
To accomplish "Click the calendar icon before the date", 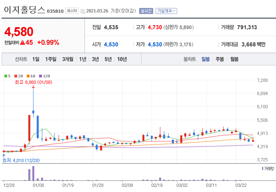I will (x=83, y=11).
